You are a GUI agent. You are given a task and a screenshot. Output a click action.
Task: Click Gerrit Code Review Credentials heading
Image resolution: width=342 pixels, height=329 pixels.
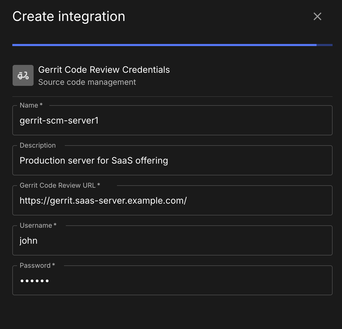[104, 70]
